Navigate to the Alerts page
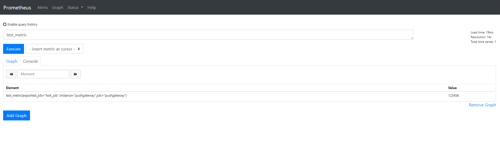Viewport: 500px width, 163px height. [42, 7]
